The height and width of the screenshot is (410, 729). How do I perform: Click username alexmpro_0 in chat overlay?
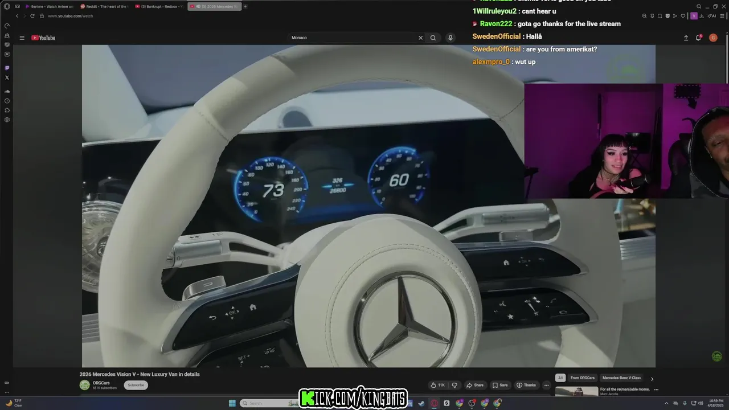491,61
